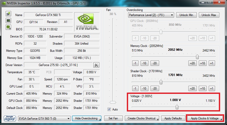Minimize the NVIDIA Inspector window

(203, 2)
